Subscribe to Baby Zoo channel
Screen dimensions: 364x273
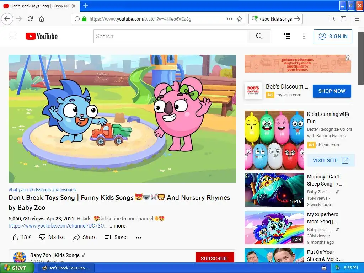coord(214,258)
